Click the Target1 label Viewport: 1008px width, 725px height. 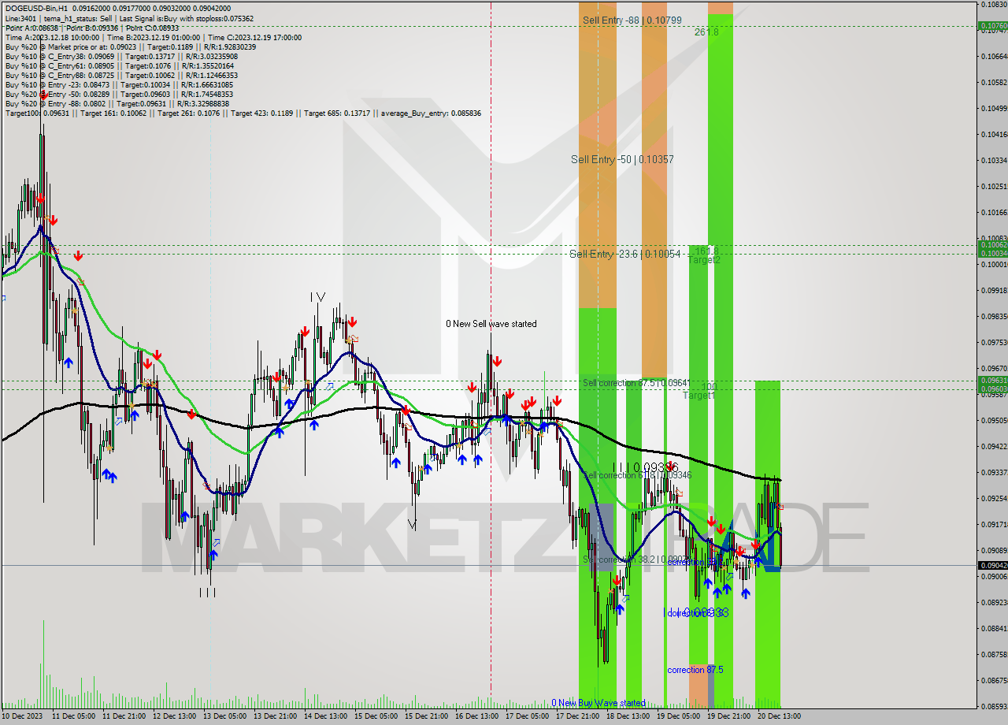coord(699,396)
